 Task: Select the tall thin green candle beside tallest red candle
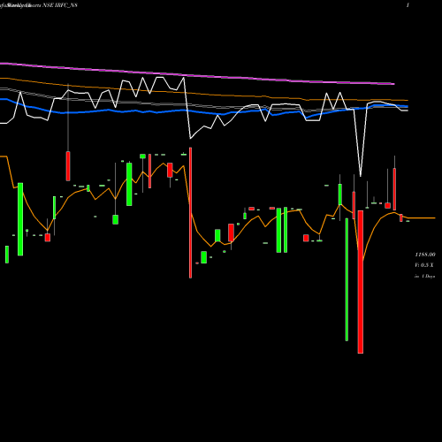[x=347, y=279]
